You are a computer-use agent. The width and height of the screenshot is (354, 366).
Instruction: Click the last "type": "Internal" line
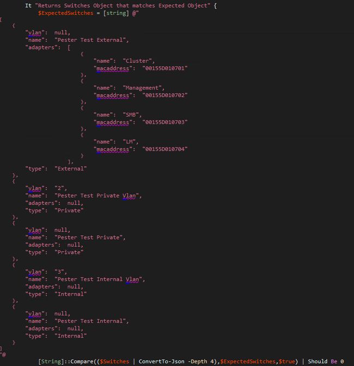56,336
